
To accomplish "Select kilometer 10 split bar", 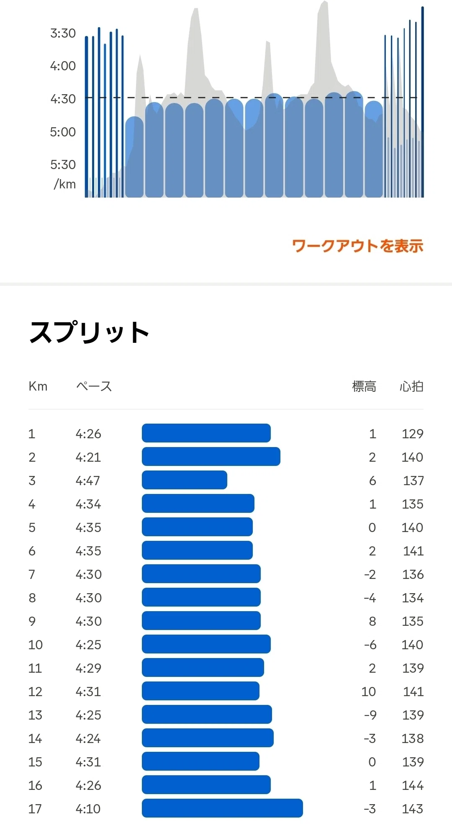I will click(206, 644).
